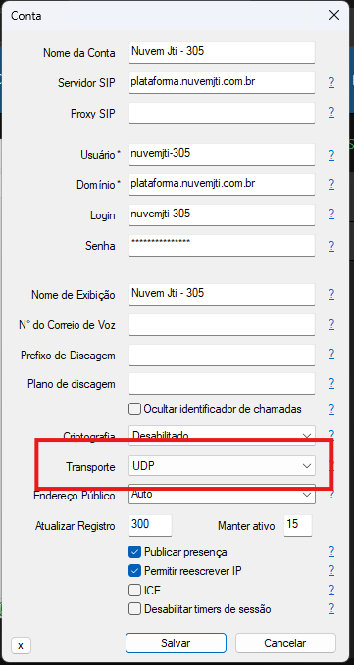Focus the Login input field
354x665 pixels.
pos(222,215)
